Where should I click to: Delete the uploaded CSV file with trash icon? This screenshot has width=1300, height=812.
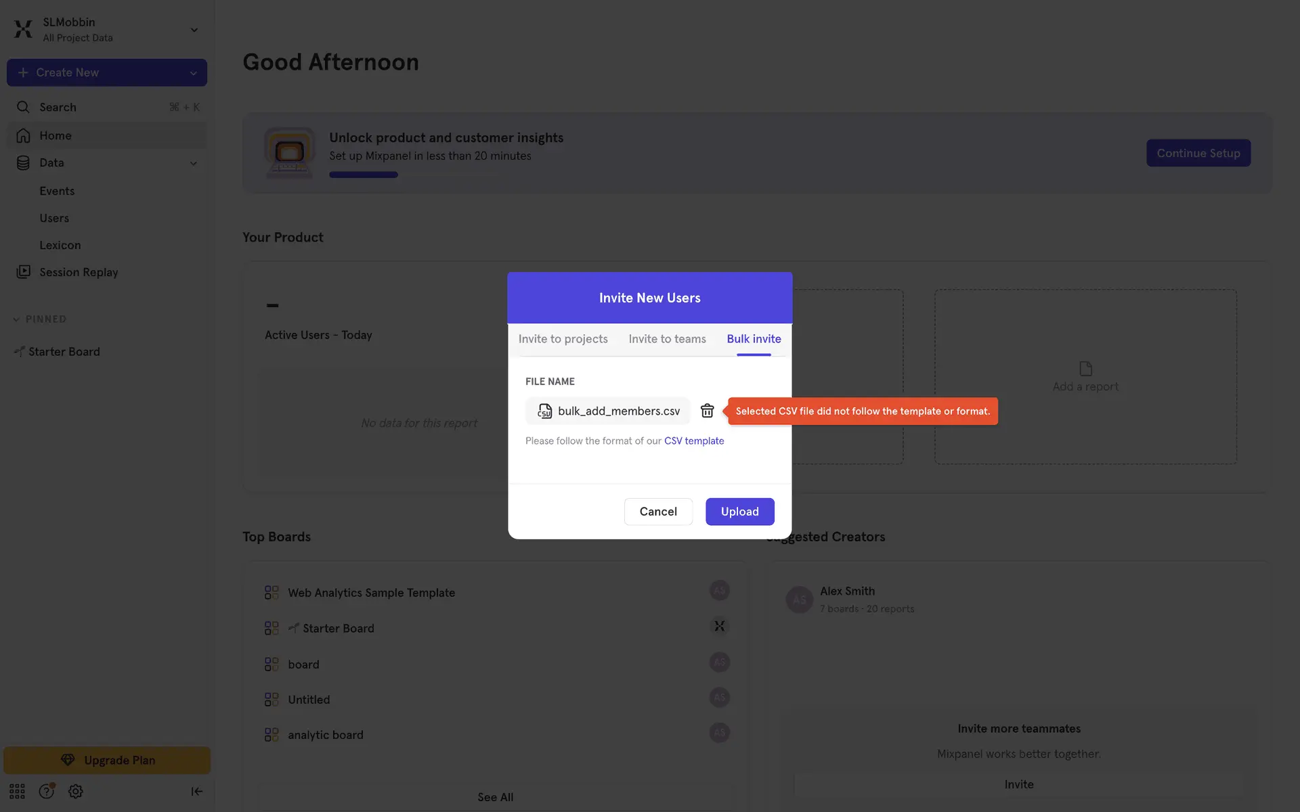pos(707,411)
